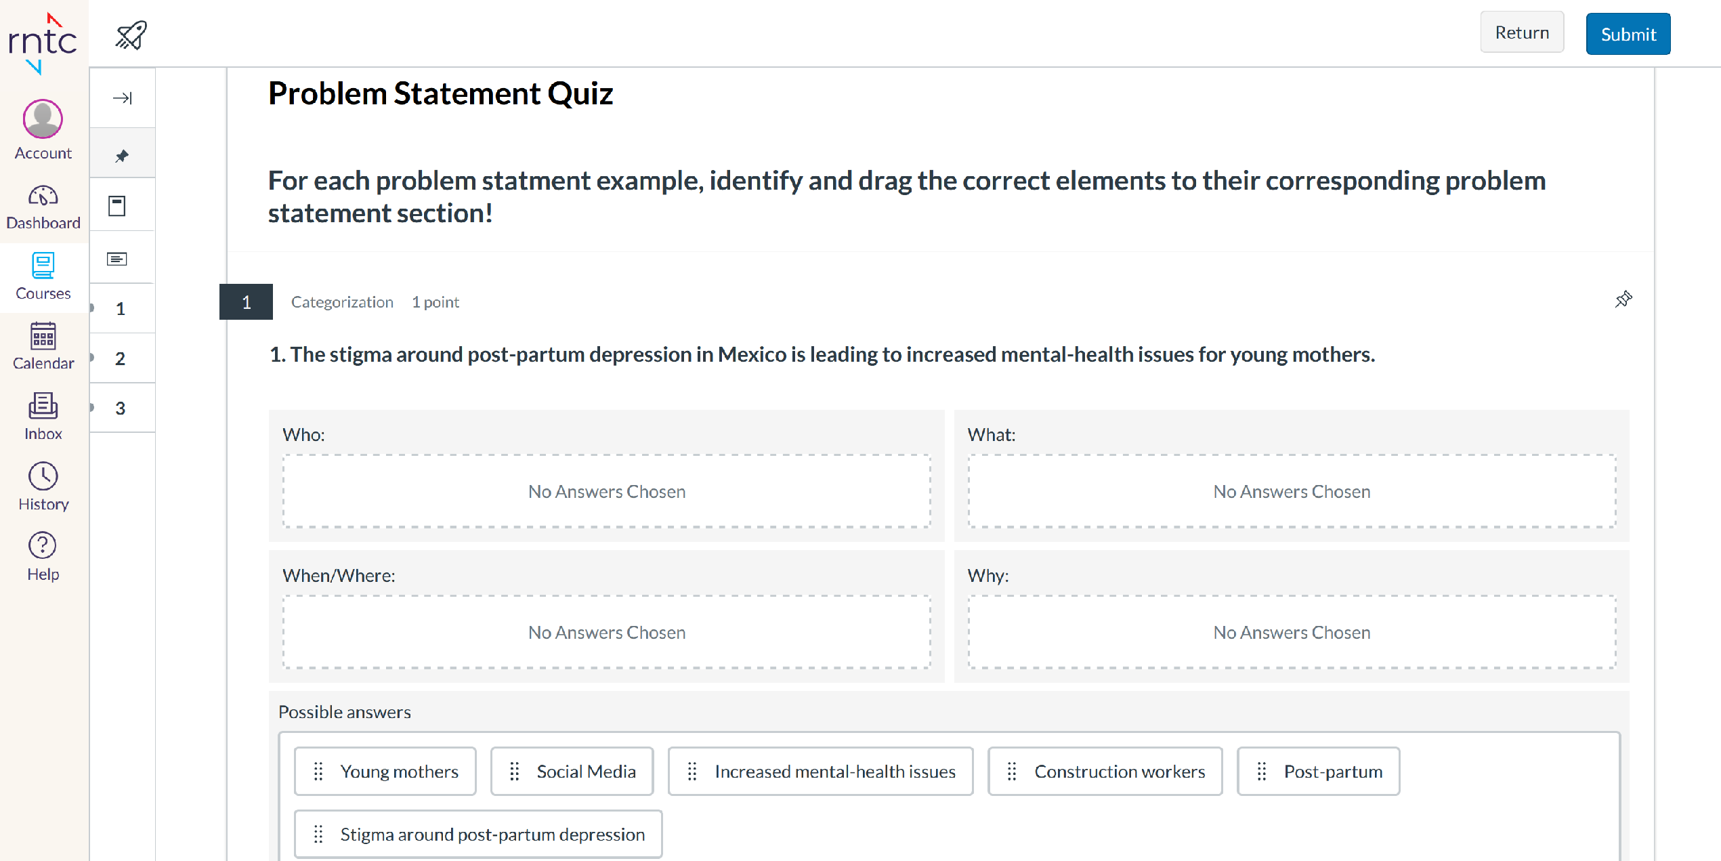Open the Courses menu
Screen dimensions: 1721x861
[43, 276]
